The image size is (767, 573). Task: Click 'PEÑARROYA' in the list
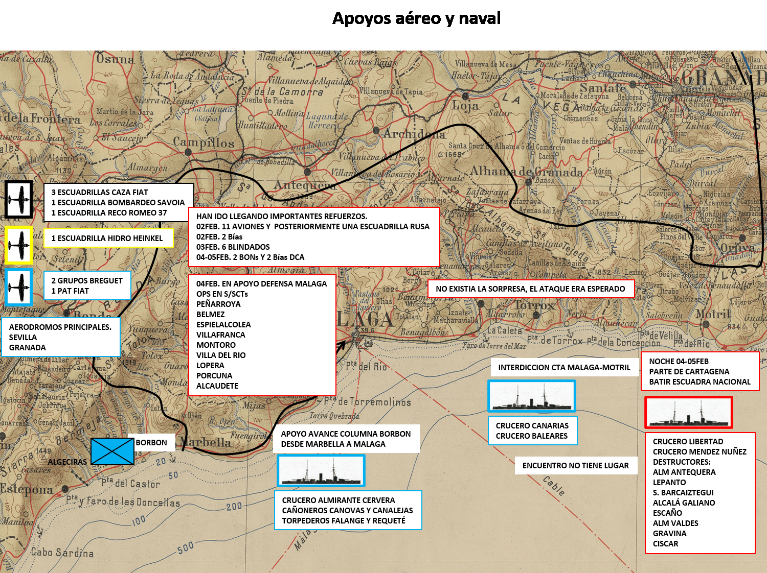pyautogui.click(x=218, y=304)
